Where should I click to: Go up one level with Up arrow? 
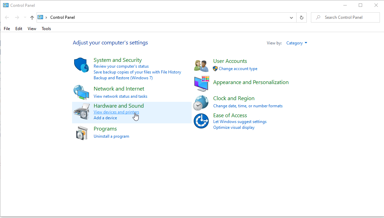coord(32,17)
